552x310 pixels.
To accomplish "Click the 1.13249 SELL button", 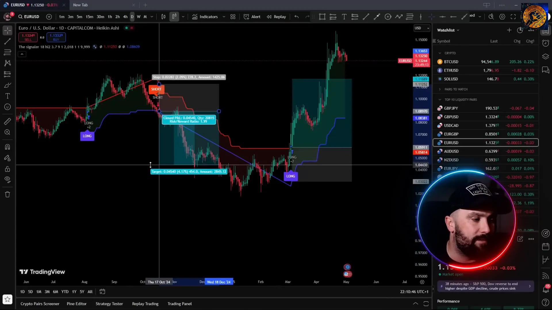I will [x=28, y=37].
